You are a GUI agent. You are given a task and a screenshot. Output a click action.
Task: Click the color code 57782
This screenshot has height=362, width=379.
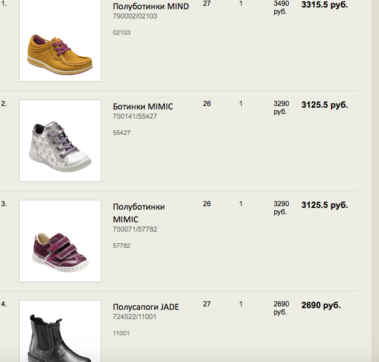(122, 246)
